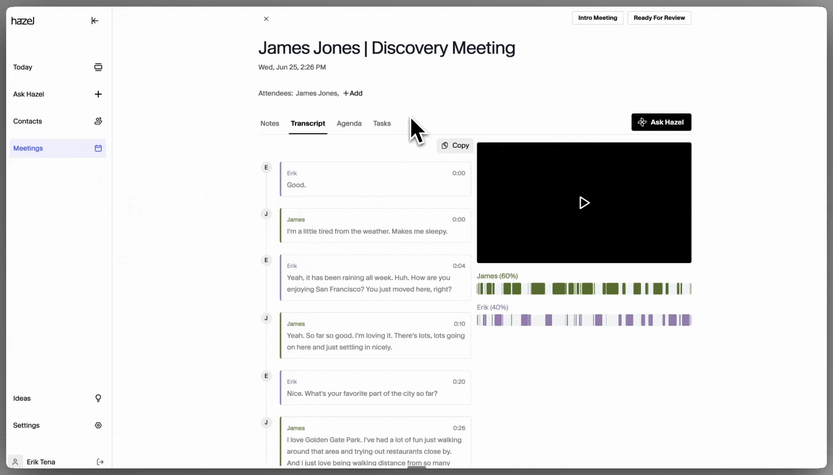
Task: Collapse the sidebar with the arrow icon
Action: pyautogui.click(x=95, y=21)
